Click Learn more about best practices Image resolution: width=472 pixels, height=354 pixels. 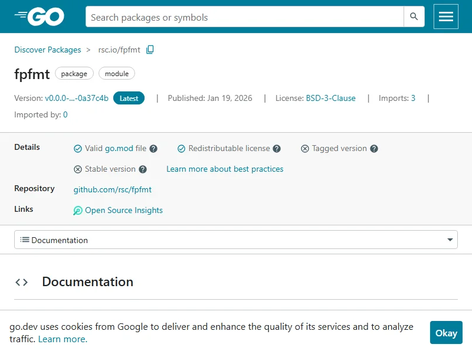pyautogui.click(x=225, y=169)
